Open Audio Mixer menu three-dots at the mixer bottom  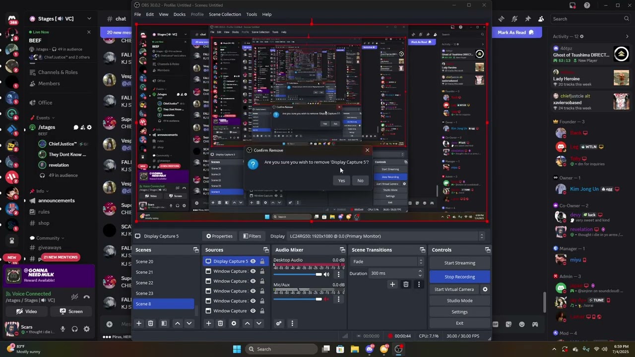pos(292,323)
